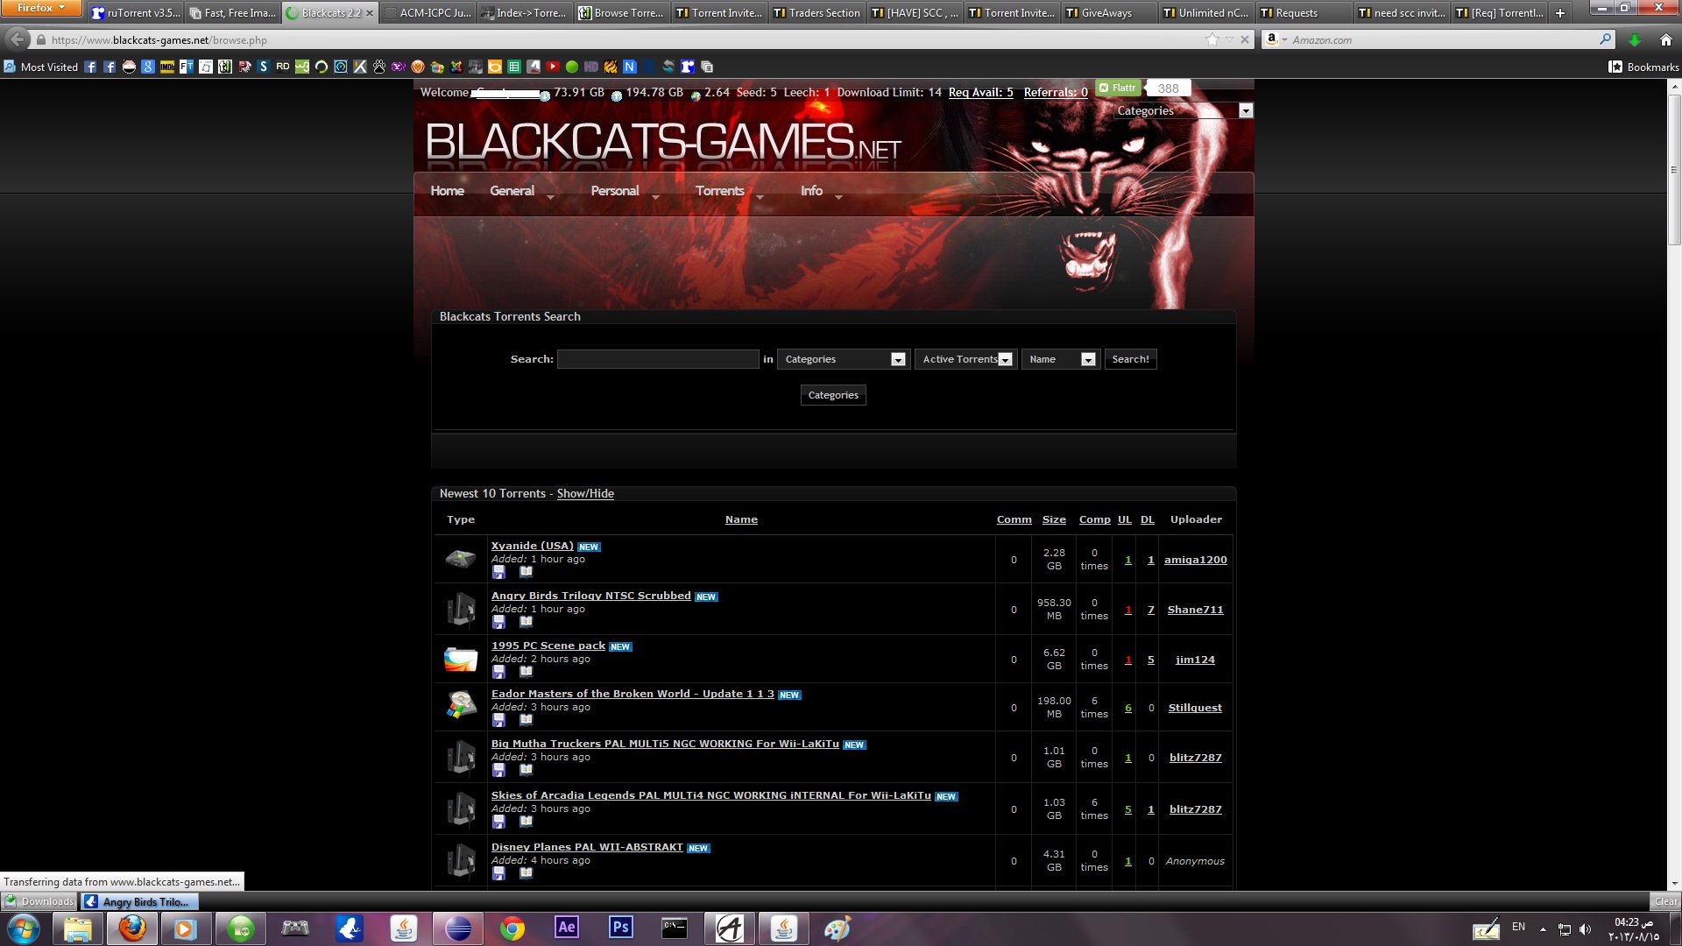1682x946 pixels.
Task: Open the Referrals: 0 link
Action: coord(1056,92)
